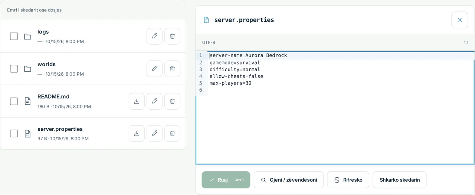Download the README.md file
Image resolution: width=475 pixels, height=195 pixels.
pos(137,101)
